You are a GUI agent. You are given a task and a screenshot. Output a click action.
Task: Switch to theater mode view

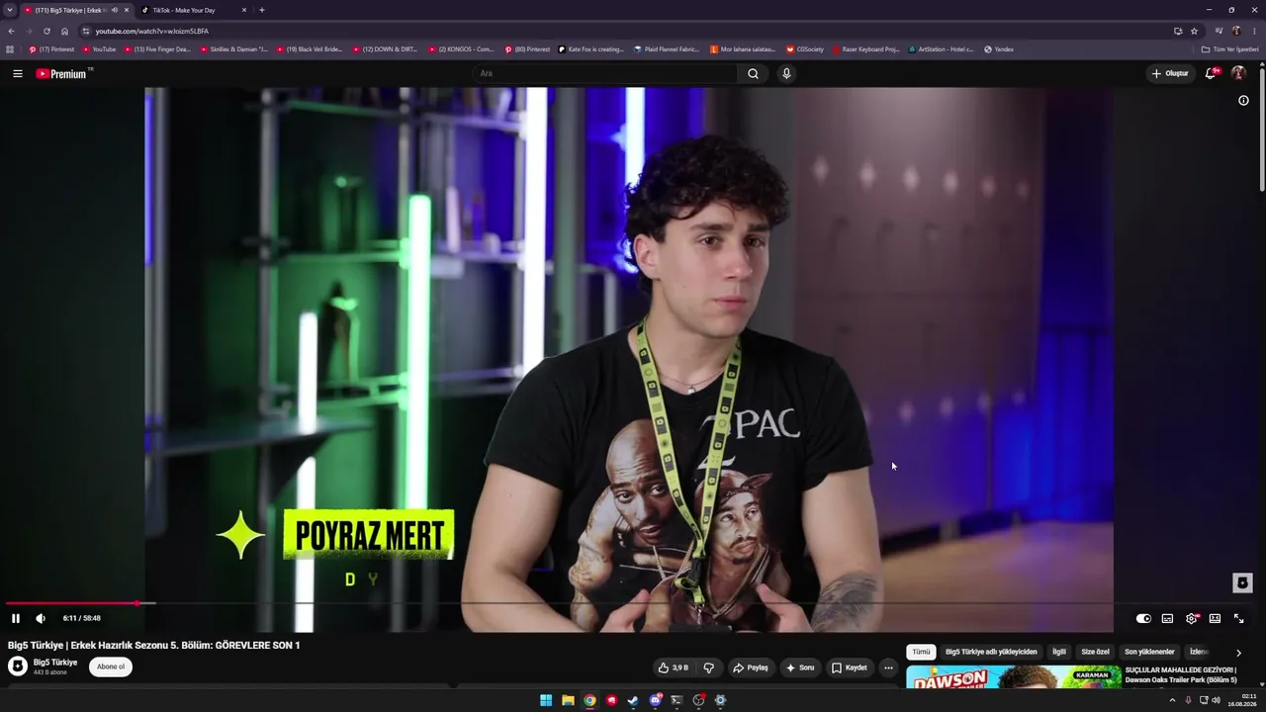1215,618
